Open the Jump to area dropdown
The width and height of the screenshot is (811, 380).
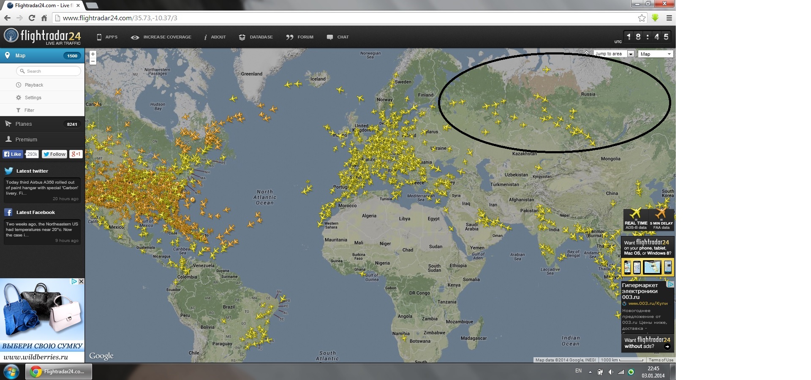coord(614,54)
